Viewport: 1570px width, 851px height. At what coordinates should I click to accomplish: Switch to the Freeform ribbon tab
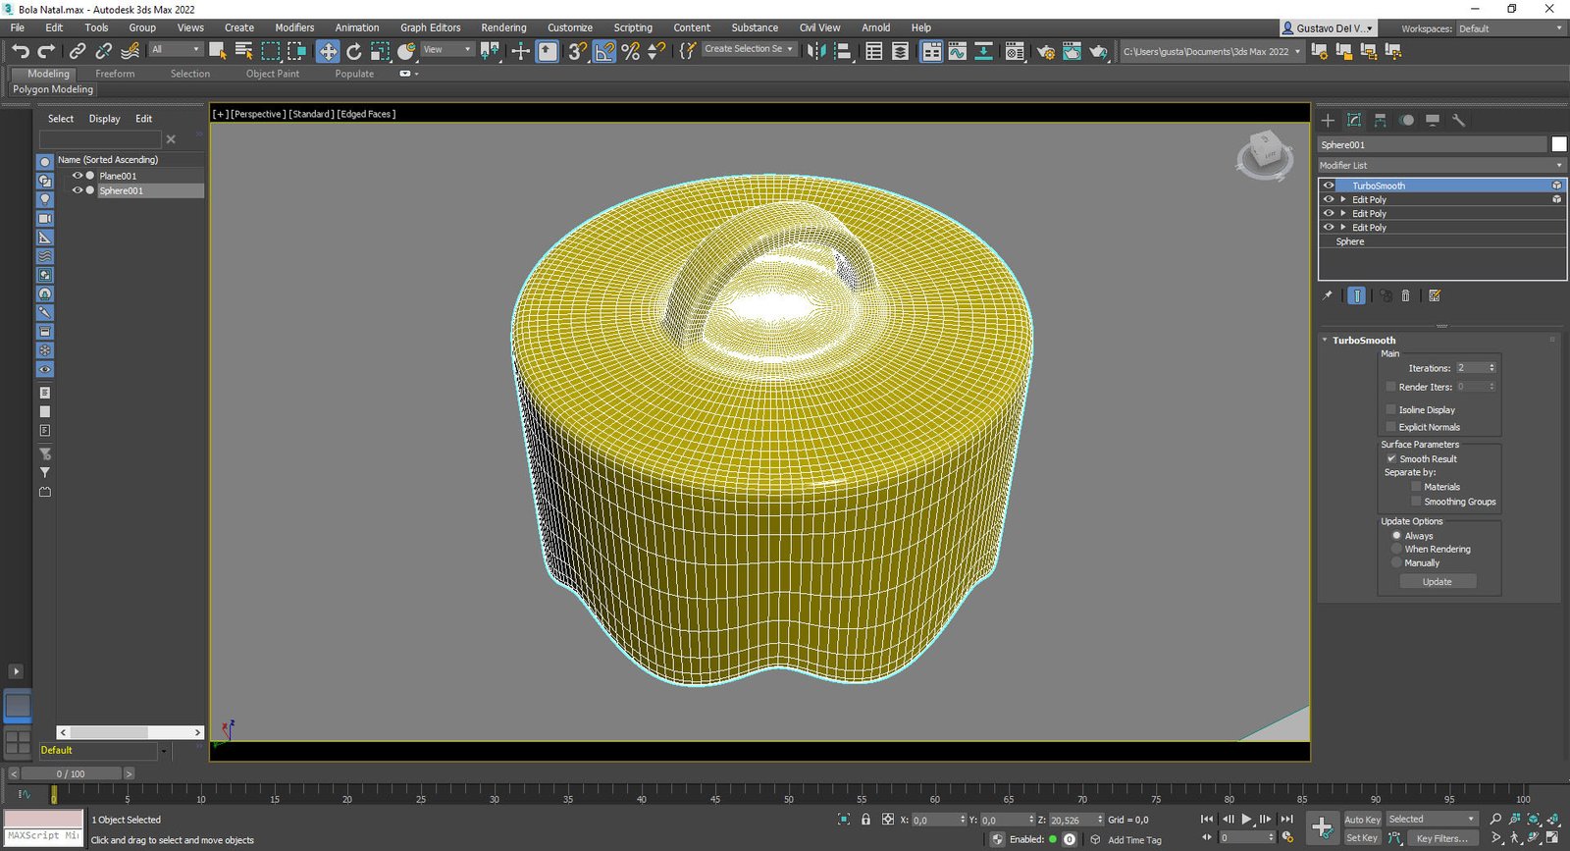tap(115, 74)
